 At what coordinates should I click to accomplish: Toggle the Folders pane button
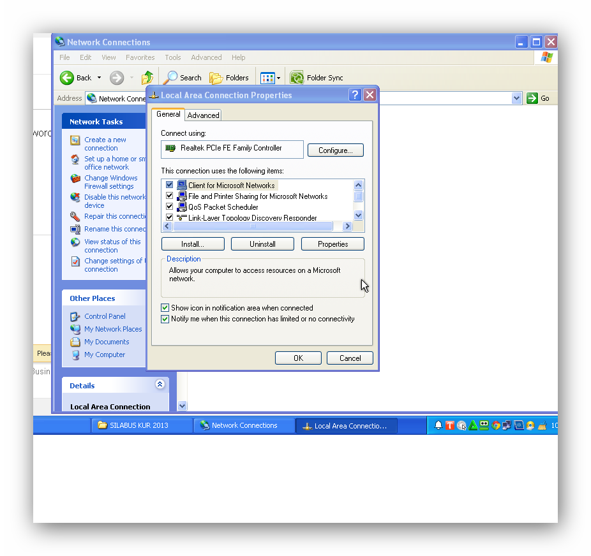pyautogui.click(x=229, y=78)
